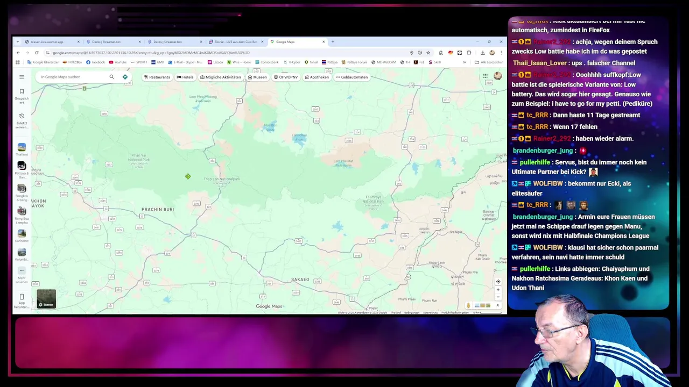Select the Museen chip

point(257,77)
